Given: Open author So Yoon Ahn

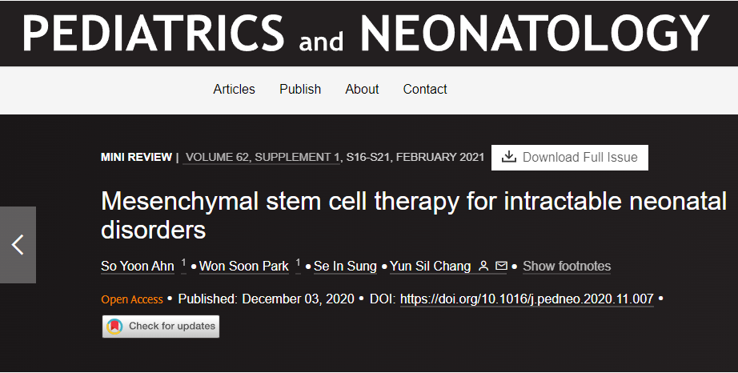Looking at the screenshot, I should 138,267.
